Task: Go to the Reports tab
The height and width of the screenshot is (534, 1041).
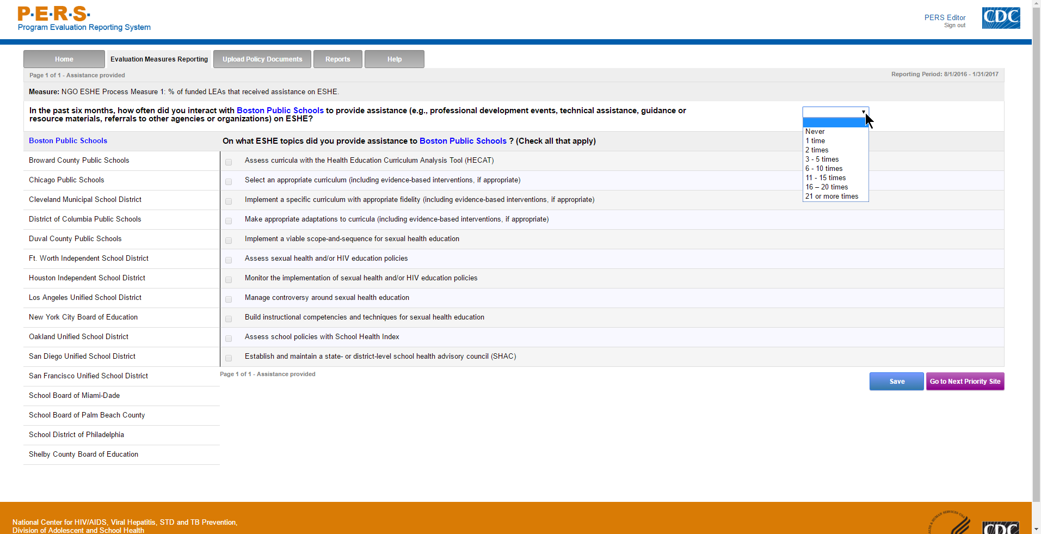Action: pos(338,59)
